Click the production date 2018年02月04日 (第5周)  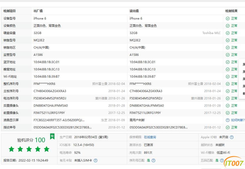91,137
